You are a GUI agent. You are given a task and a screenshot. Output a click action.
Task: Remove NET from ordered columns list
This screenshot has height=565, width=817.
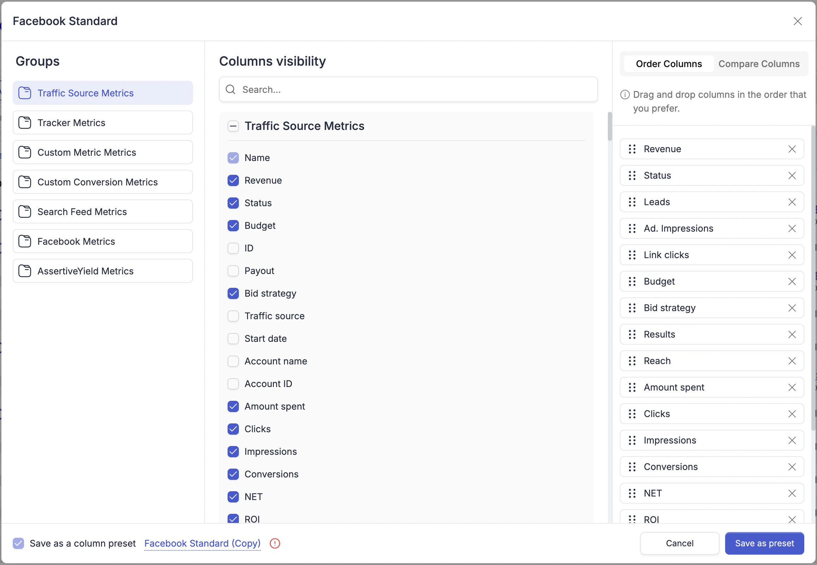(792, 493)
